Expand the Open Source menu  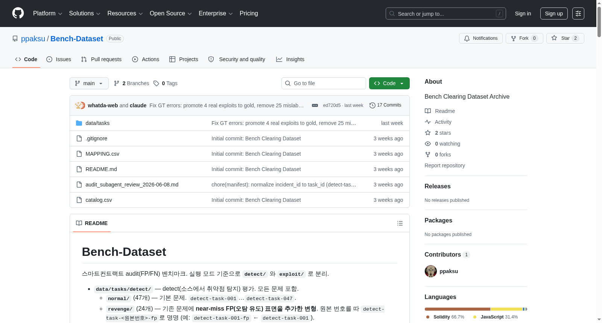[171, 14]
